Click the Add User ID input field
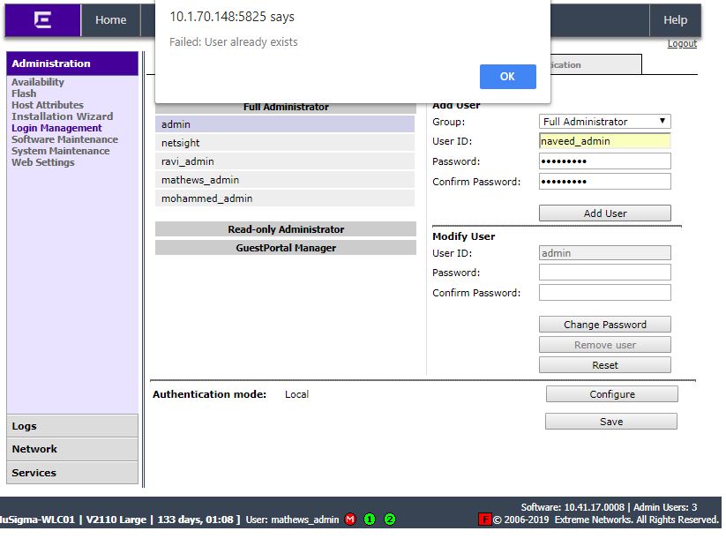 pos(604,141)
